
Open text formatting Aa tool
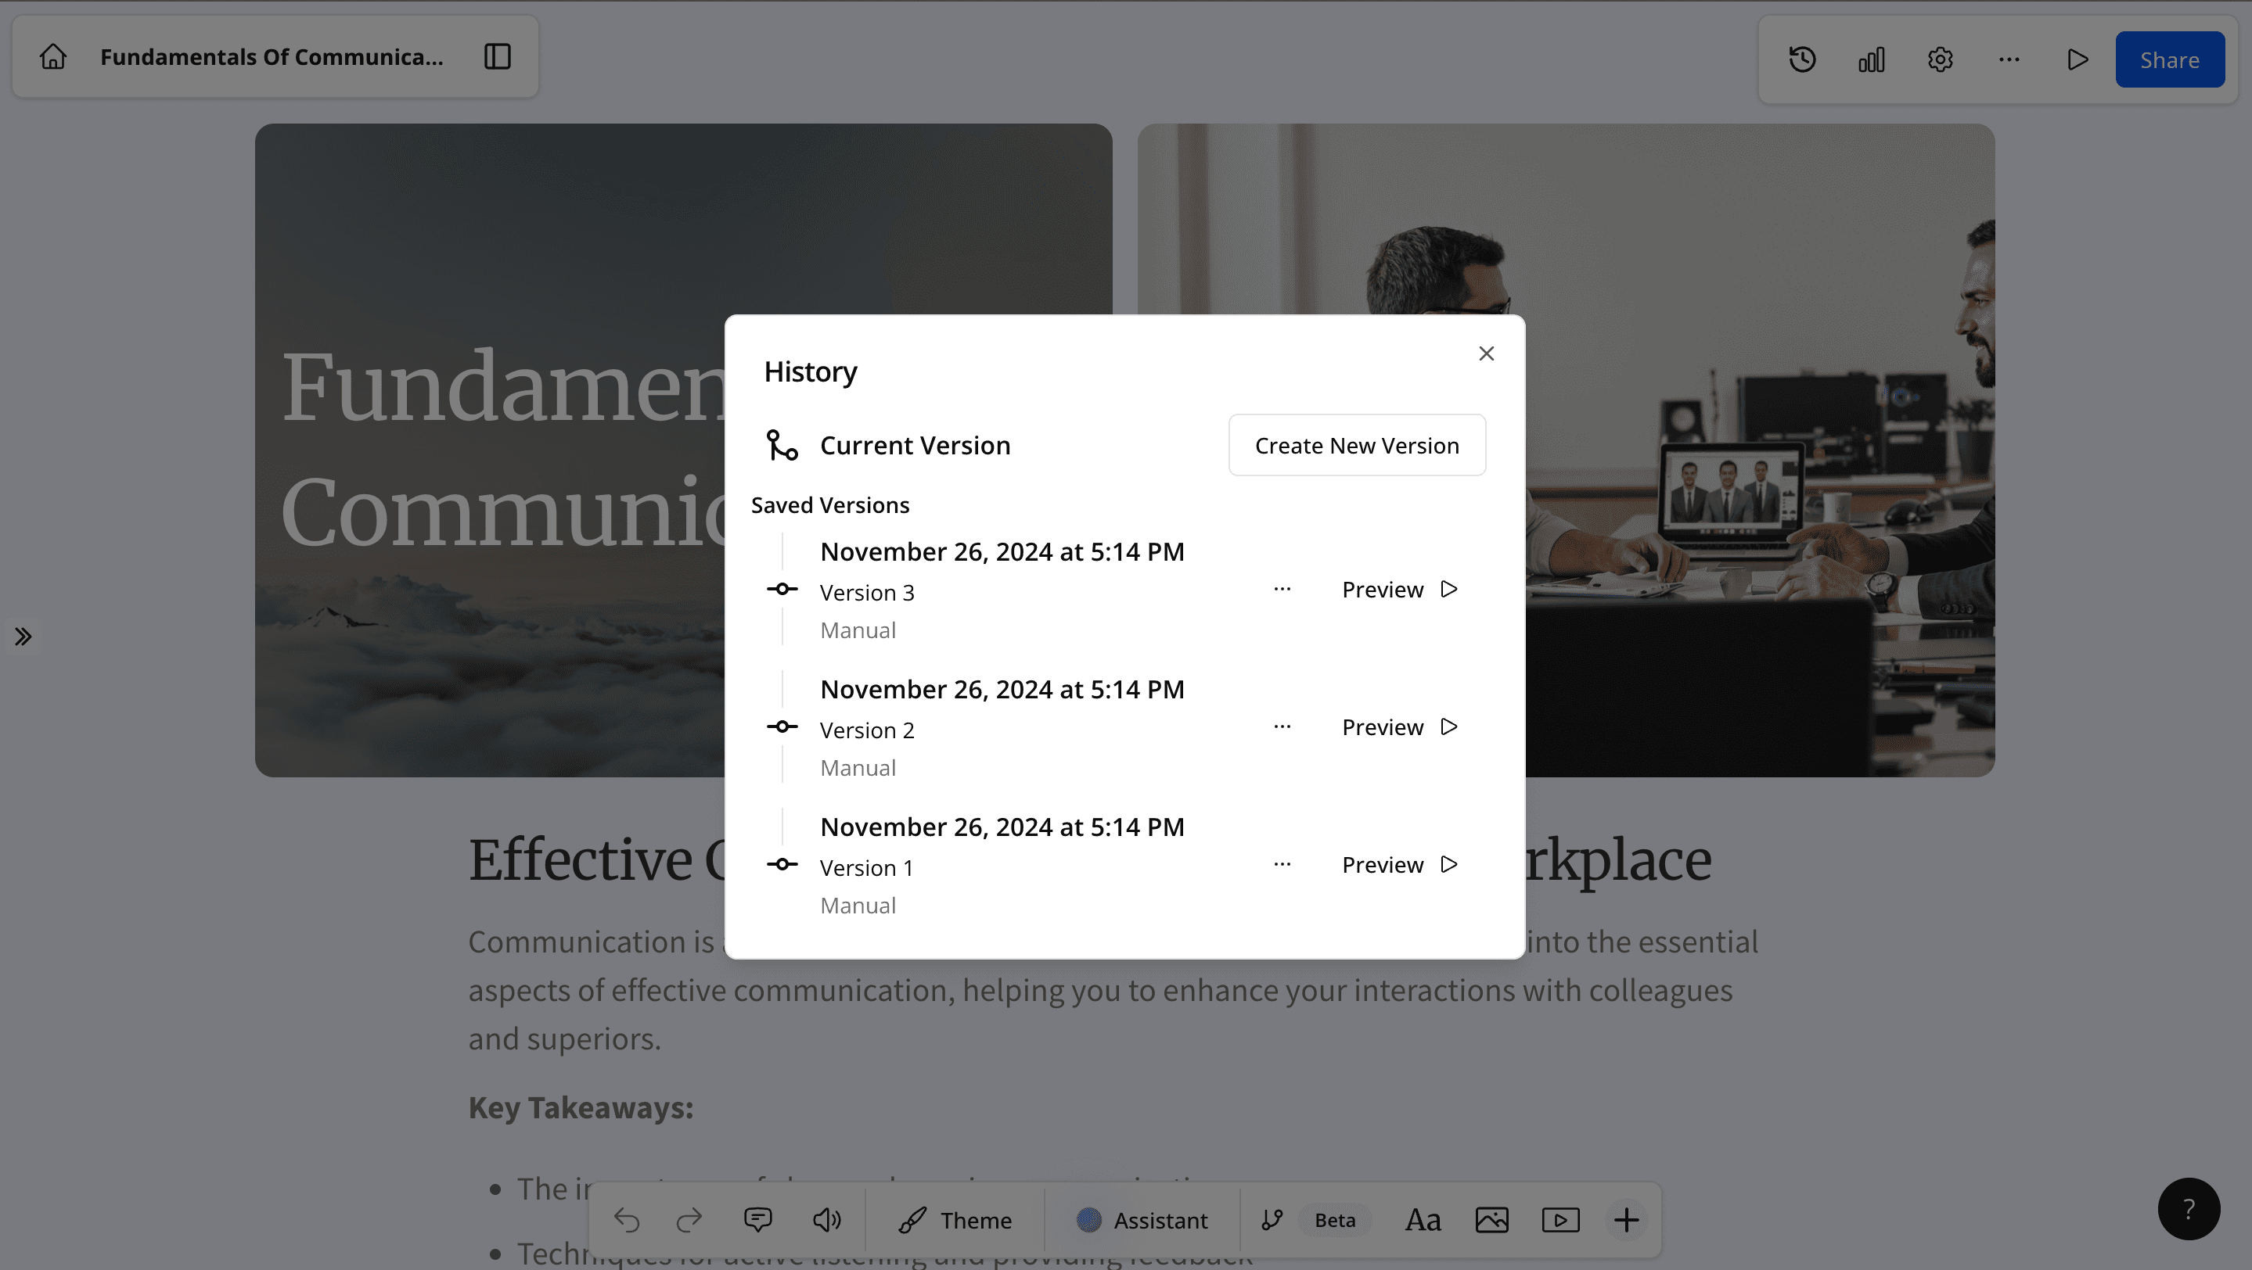pyautogui.click(x=1423, y=1220)
